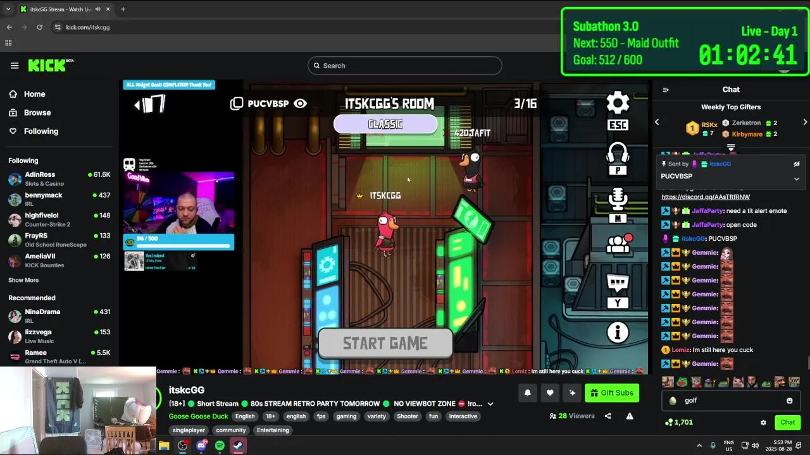Open a new browser tab
This screenshot has height=455, width=810.
123,9
